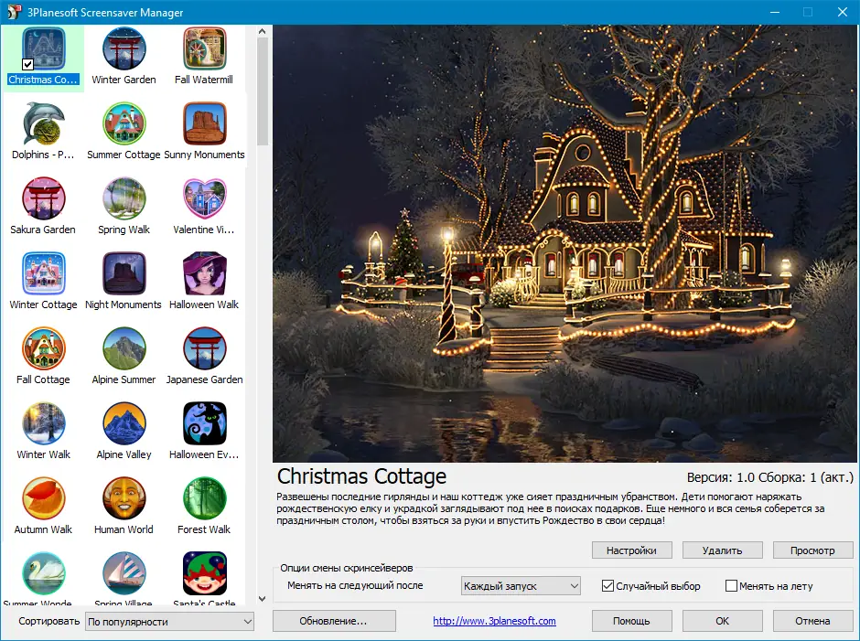The height and width of the screenshot is (641, 860).
Task: Click the Christmas Cottage title heading
Action: (361, 476)
